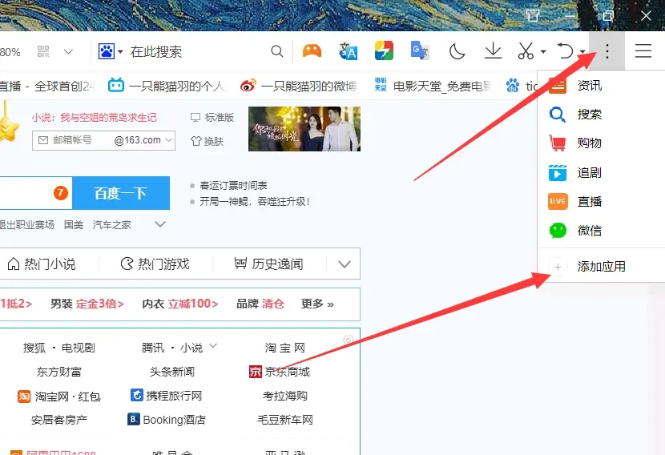665x455 pixels.
Task: Click the skin (shirt) icon in title bar
Action: pyautogui.click(x=532, y=16)
